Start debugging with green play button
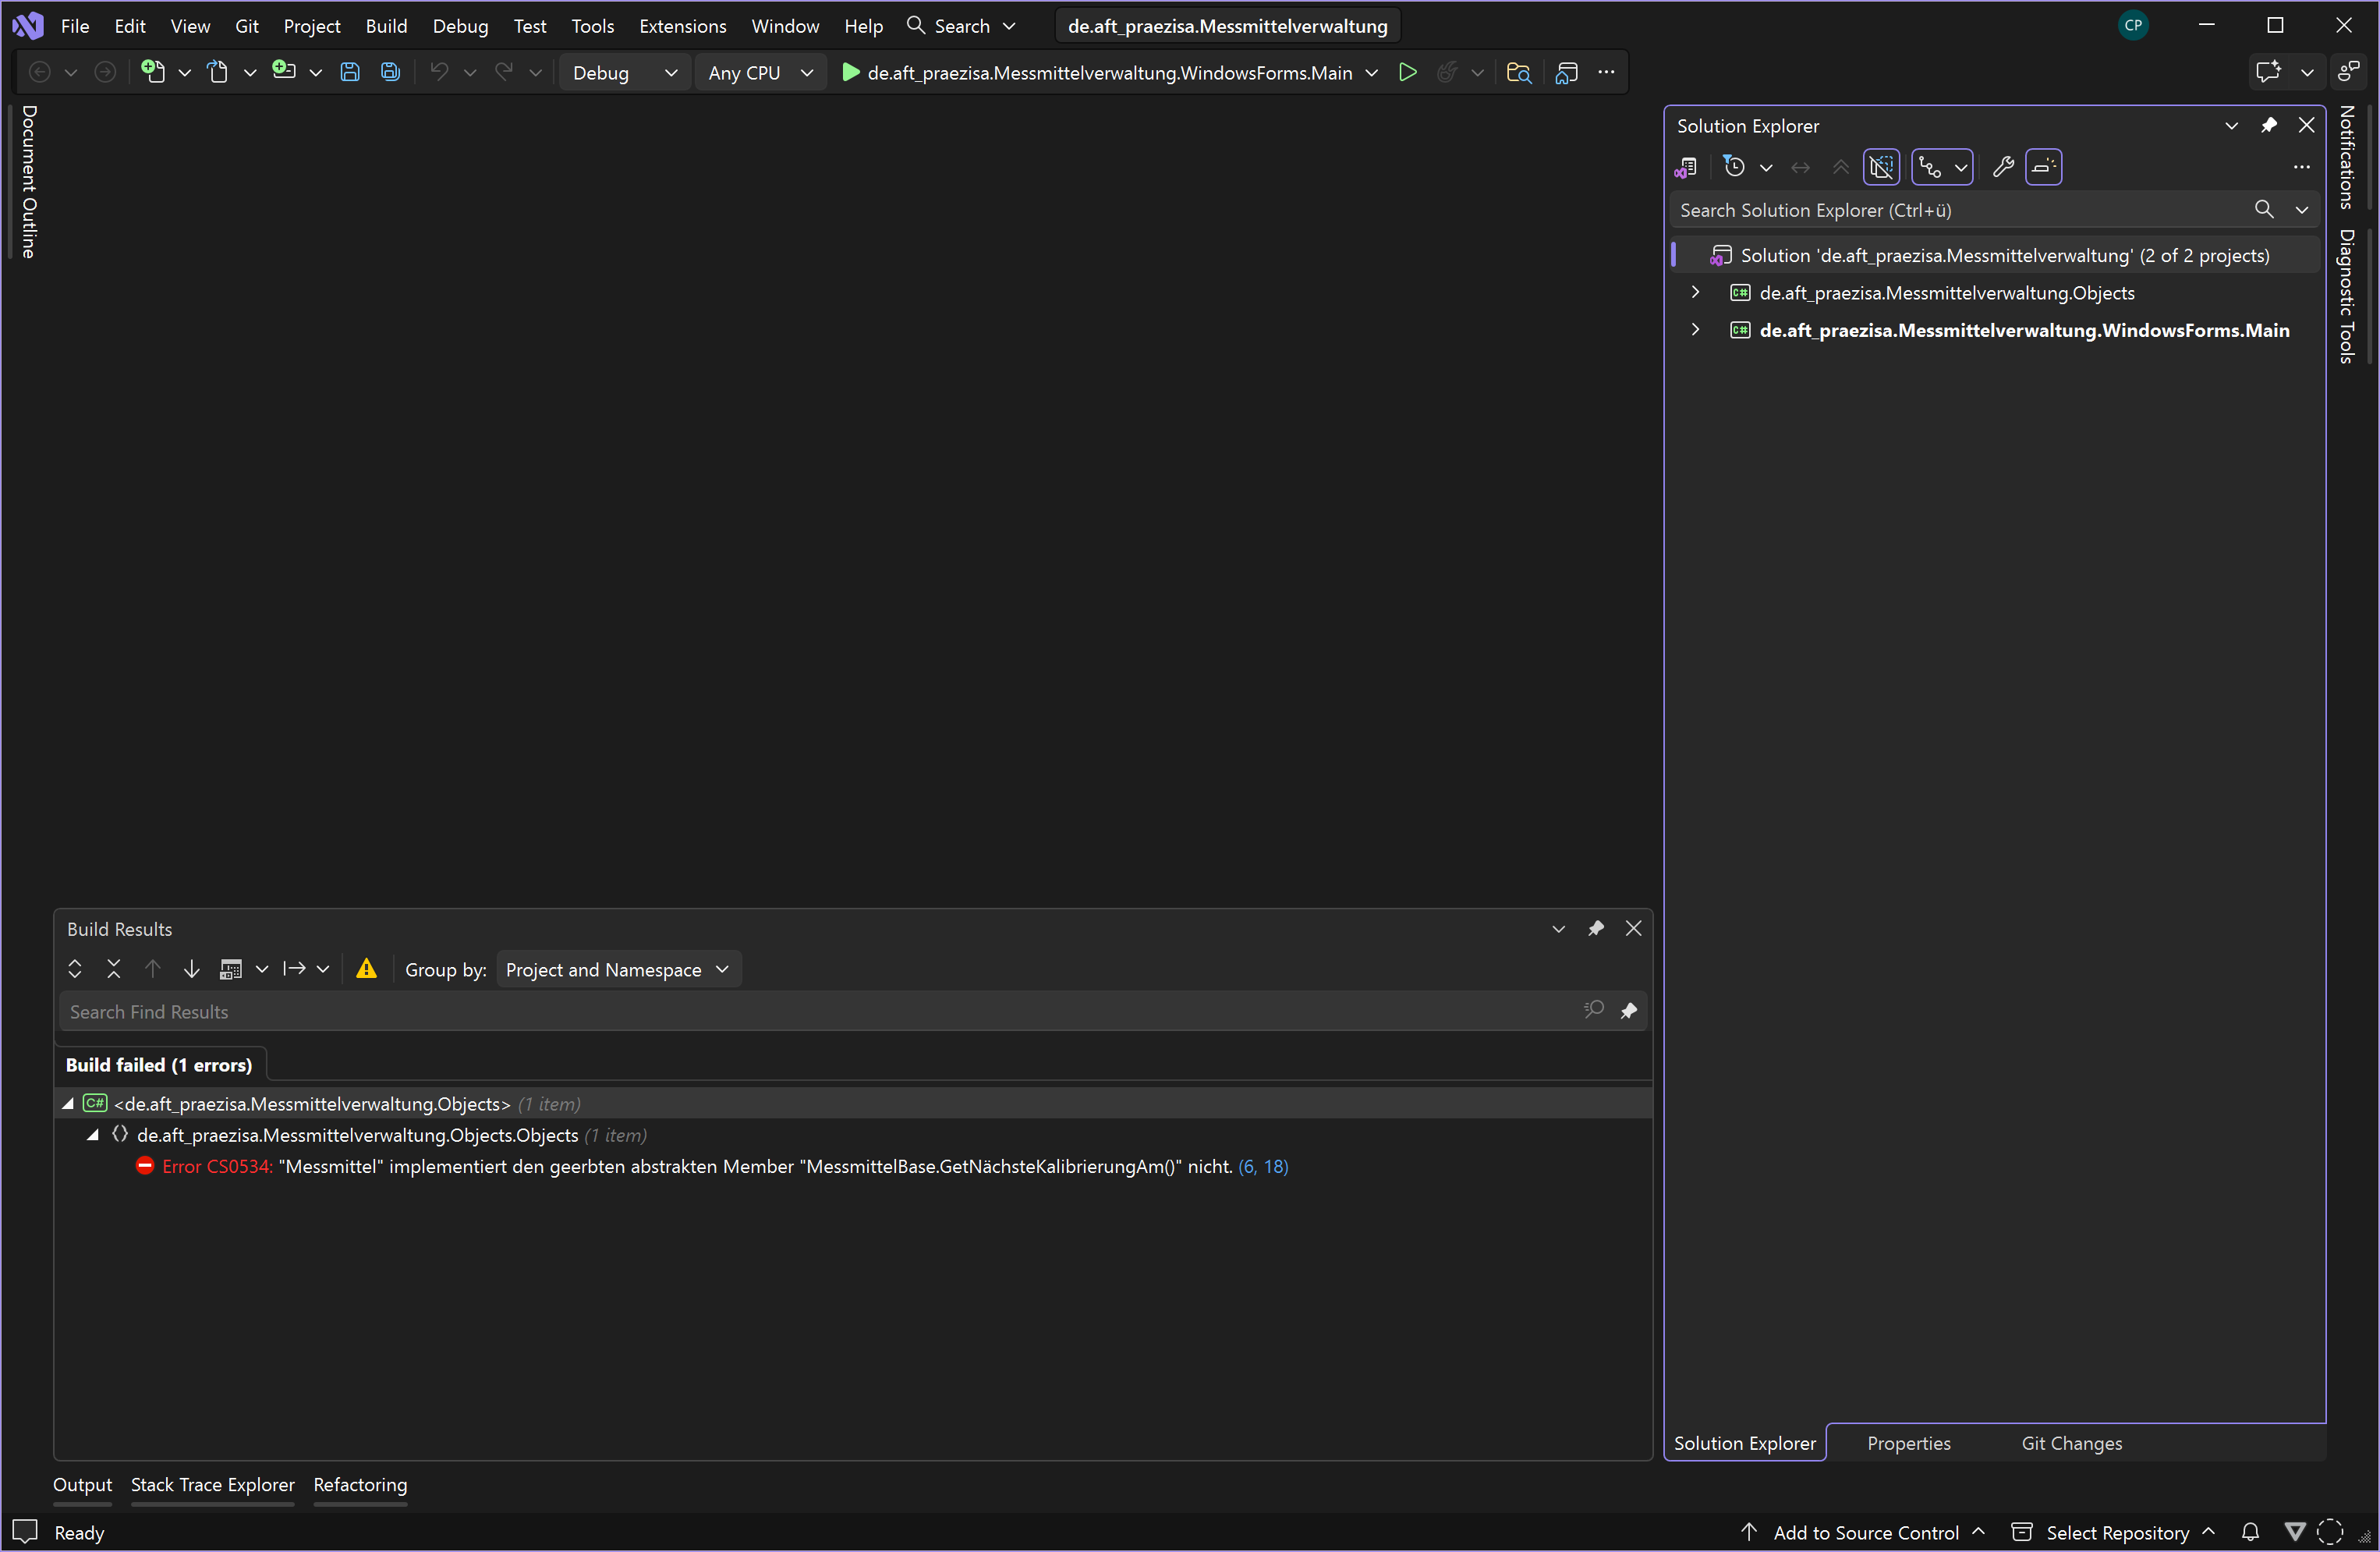2380x1552 pixels. [850, 72]
